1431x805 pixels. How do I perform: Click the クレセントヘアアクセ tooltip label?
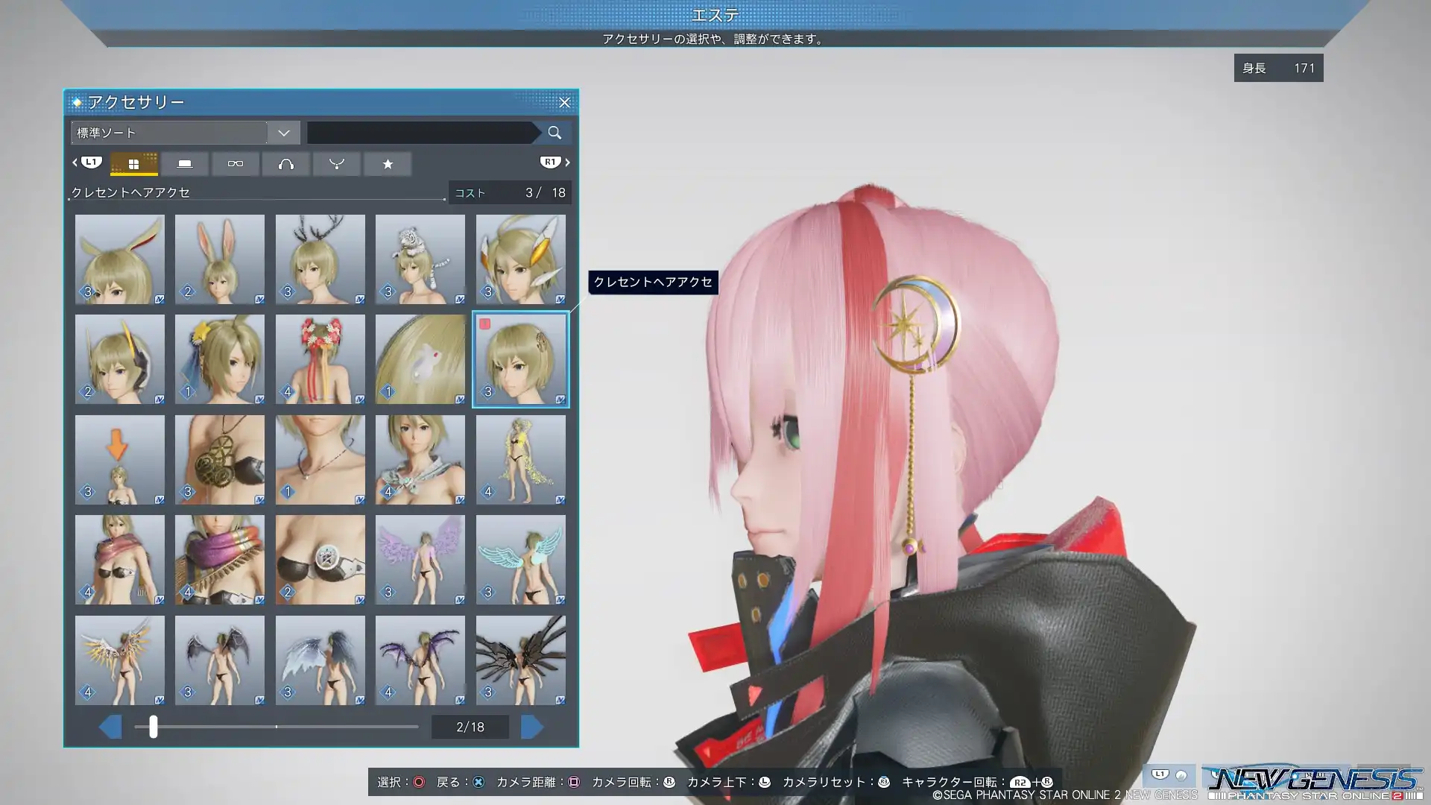pos(653,282)
